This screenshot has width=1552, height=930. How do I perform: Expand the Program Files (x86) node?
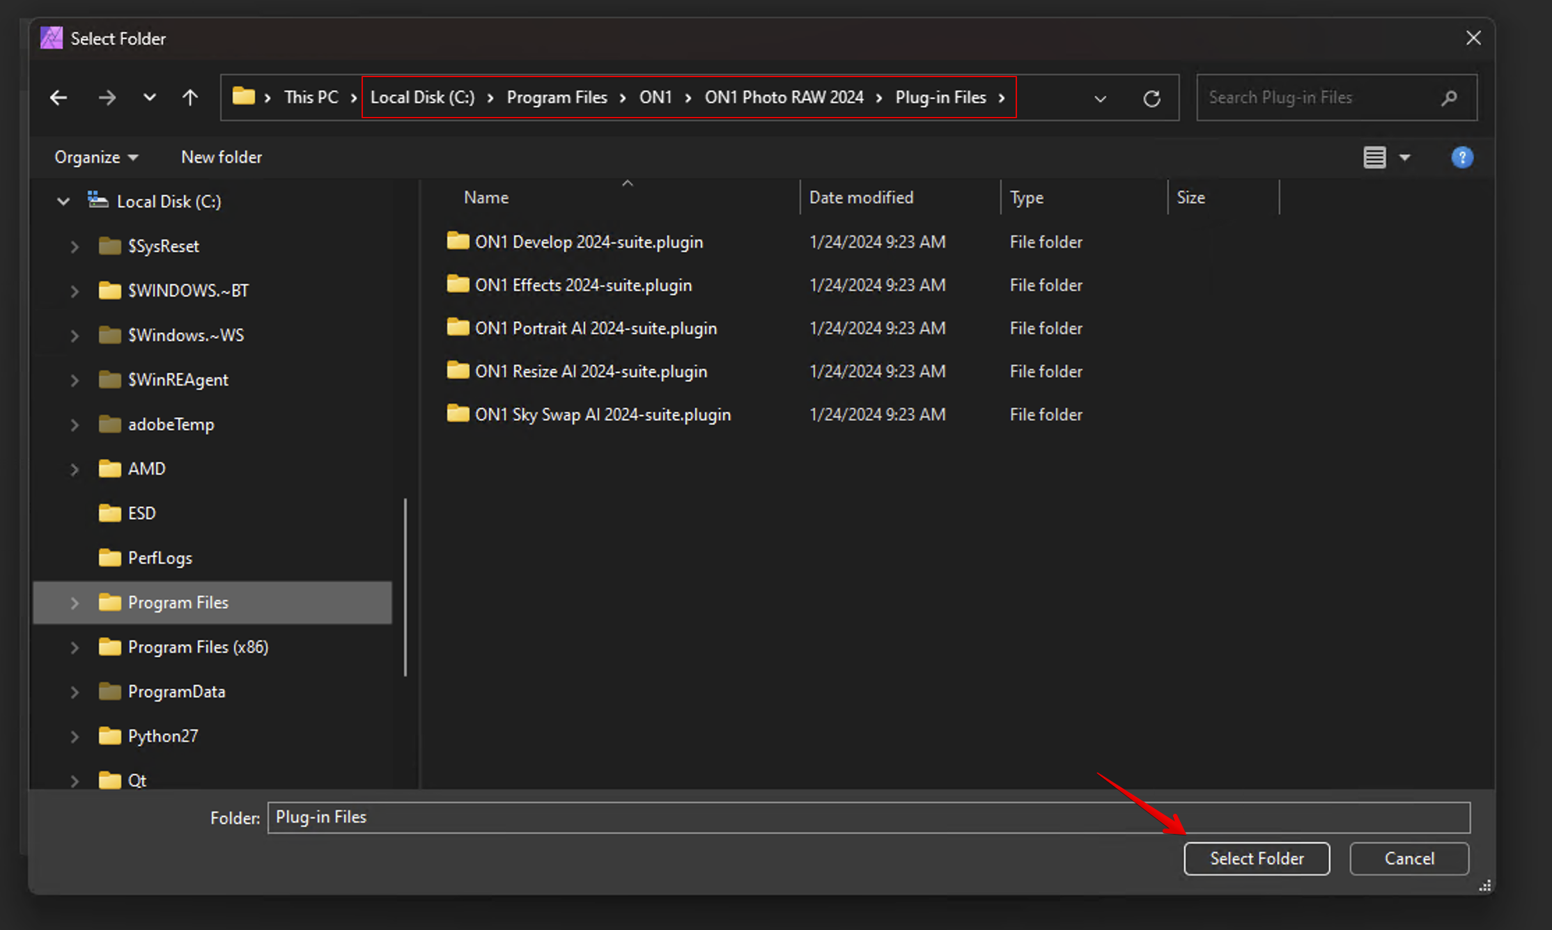pyautogui.click(x=75, y=647)
